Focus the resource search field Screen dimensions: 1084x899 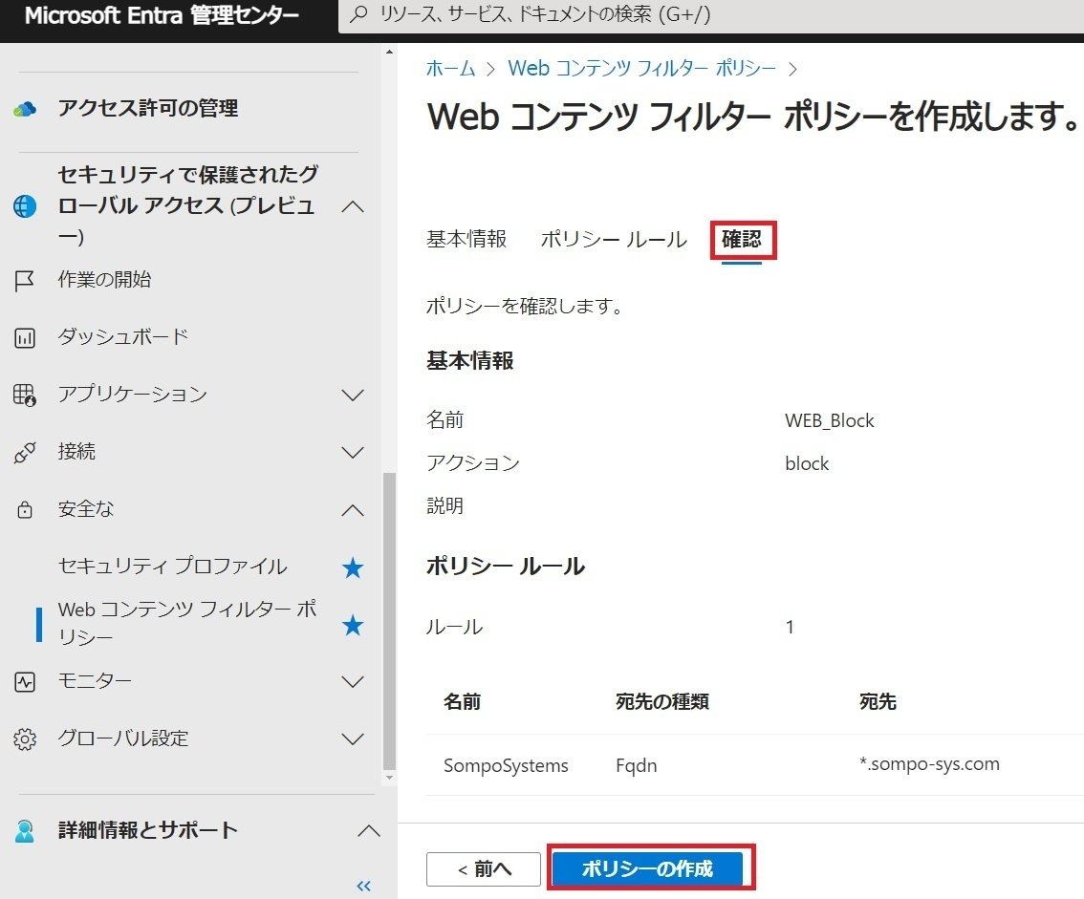(x=710, y=15)
